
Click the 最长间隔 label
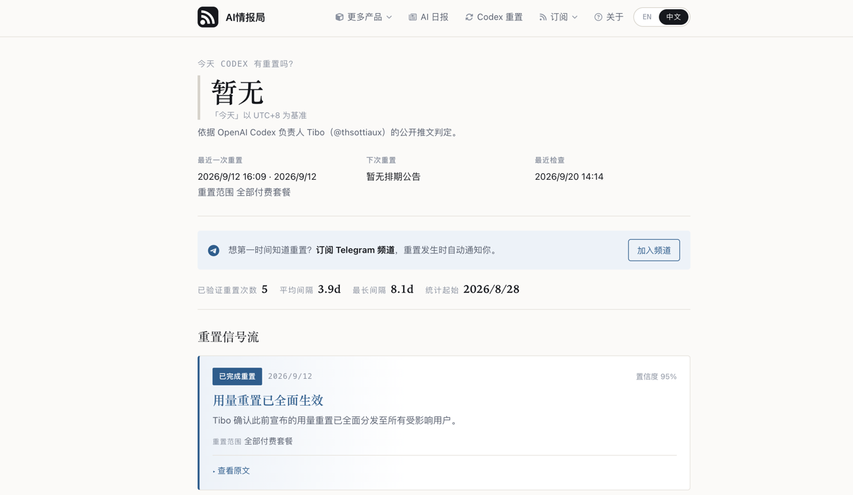(x=369, y=290)
